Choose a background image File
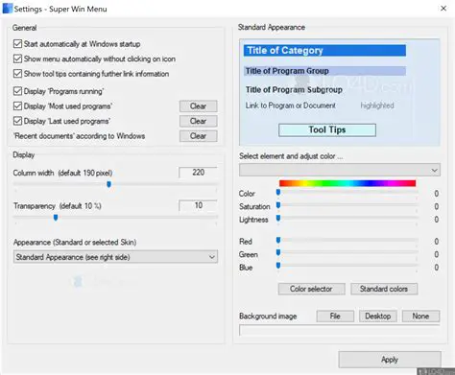This screenshot has width=455, height=375. click(335, 316)
